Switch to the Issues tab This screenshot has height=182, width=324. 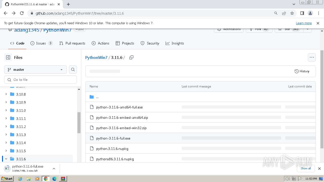click(42, 43)
